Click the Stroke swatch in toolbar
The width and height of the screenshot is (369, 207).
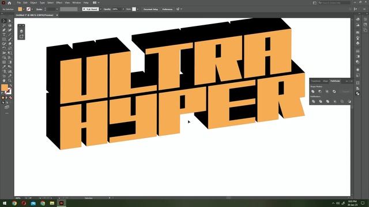[9, 91]
